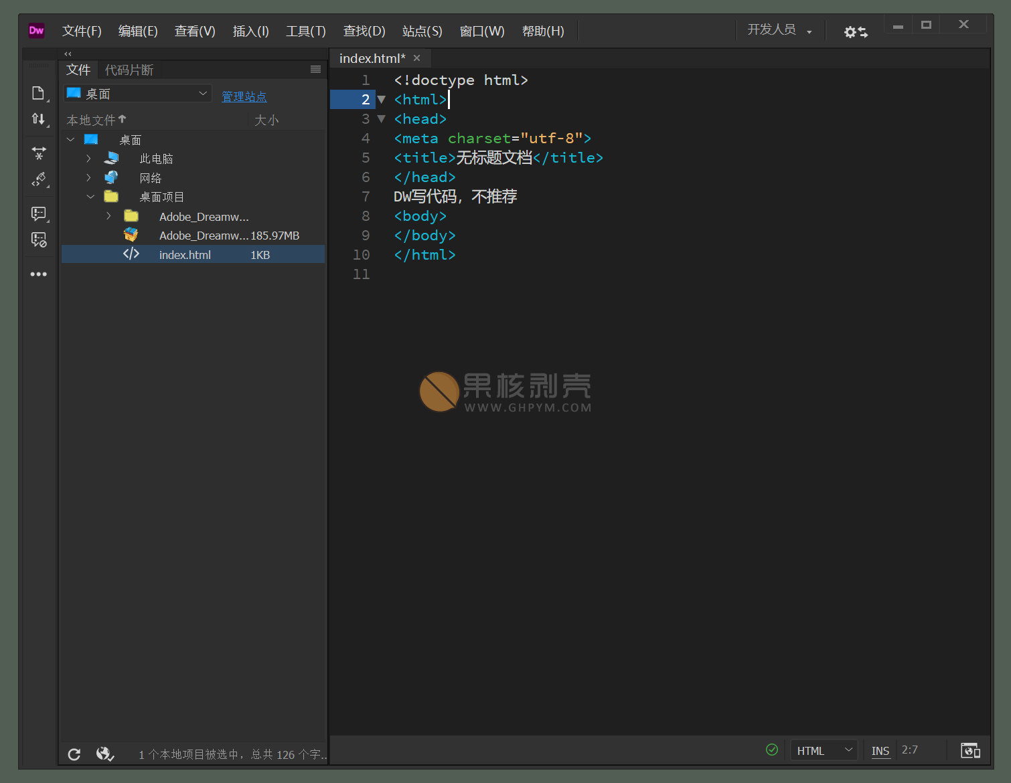Open the 桌面 site dropdown
This screenshot has width=1011, height=783.
(x=137, y=94)
